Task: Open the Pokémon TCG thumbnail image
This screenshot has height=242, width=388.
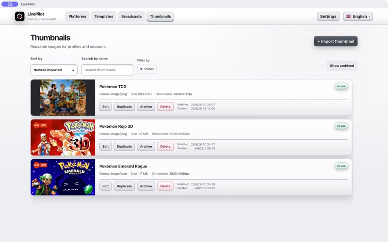Action: [63, 98]
